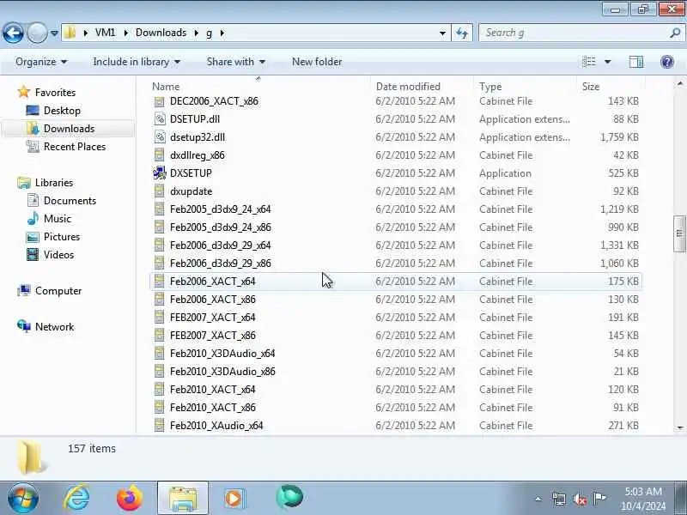
Task: Open the Include in library menu
Action: [x=137, y=62]
